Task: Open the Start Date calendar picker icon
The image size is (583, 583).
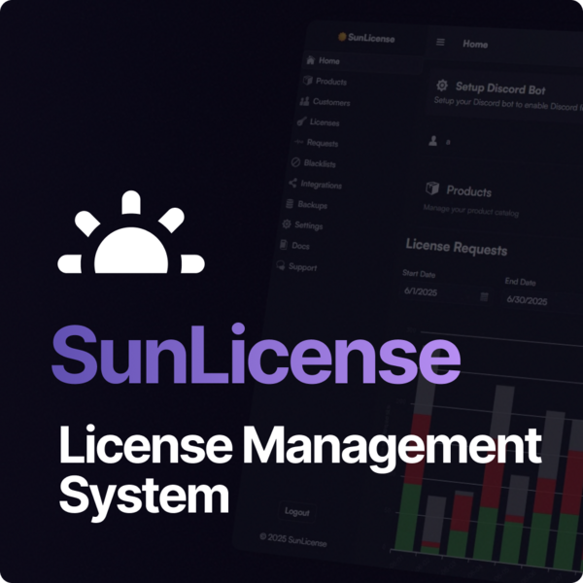Action: pos(484,296)
